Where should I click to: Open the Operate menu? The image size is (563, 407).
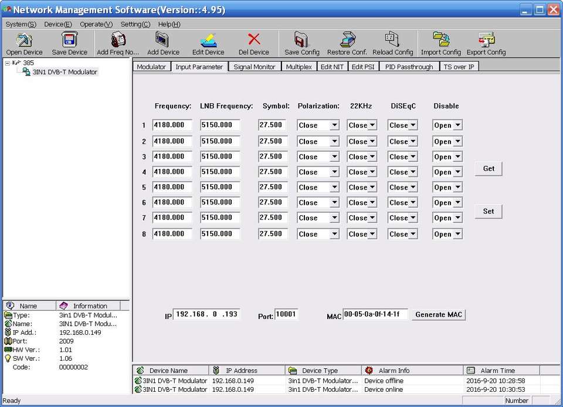pyautogui.click(x=96, y=24)
